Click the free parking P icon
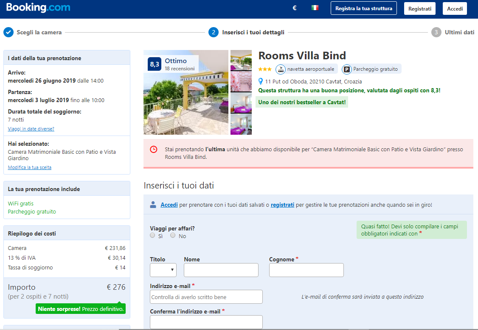The width and height of the screenshot is (478, 330). click(346, 69)
